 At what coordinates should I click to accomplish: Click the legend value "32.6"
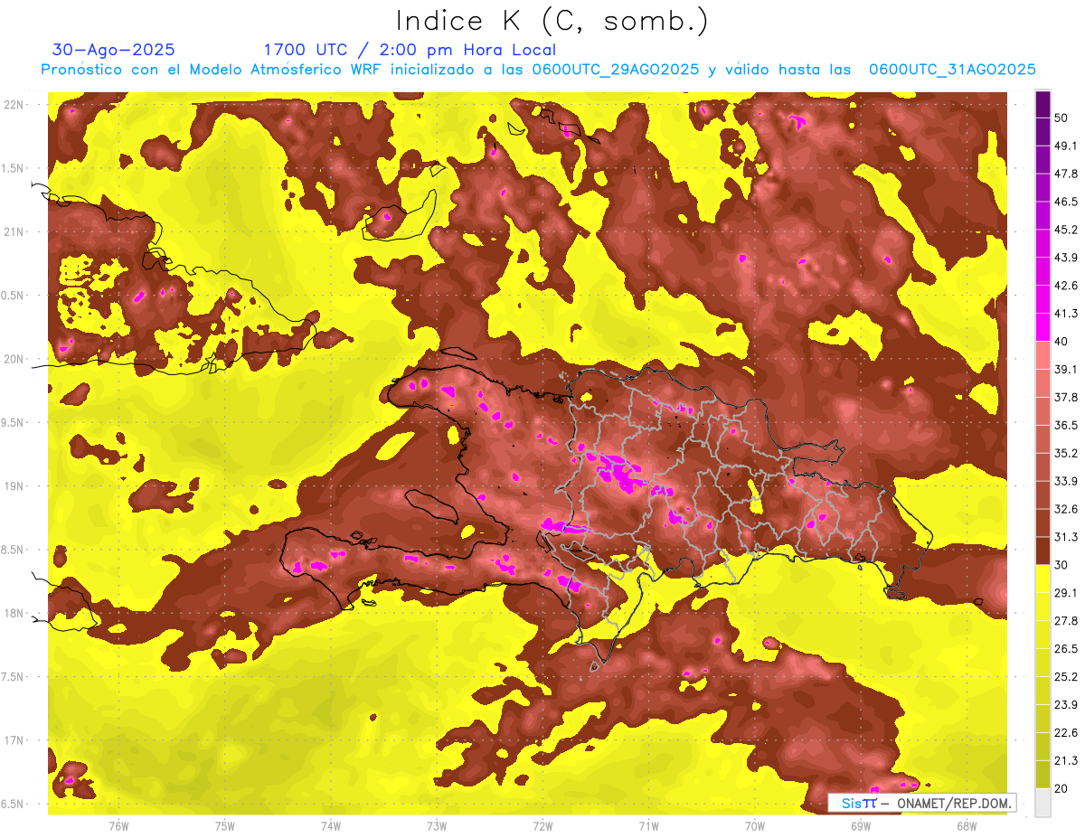(1066, 509)
